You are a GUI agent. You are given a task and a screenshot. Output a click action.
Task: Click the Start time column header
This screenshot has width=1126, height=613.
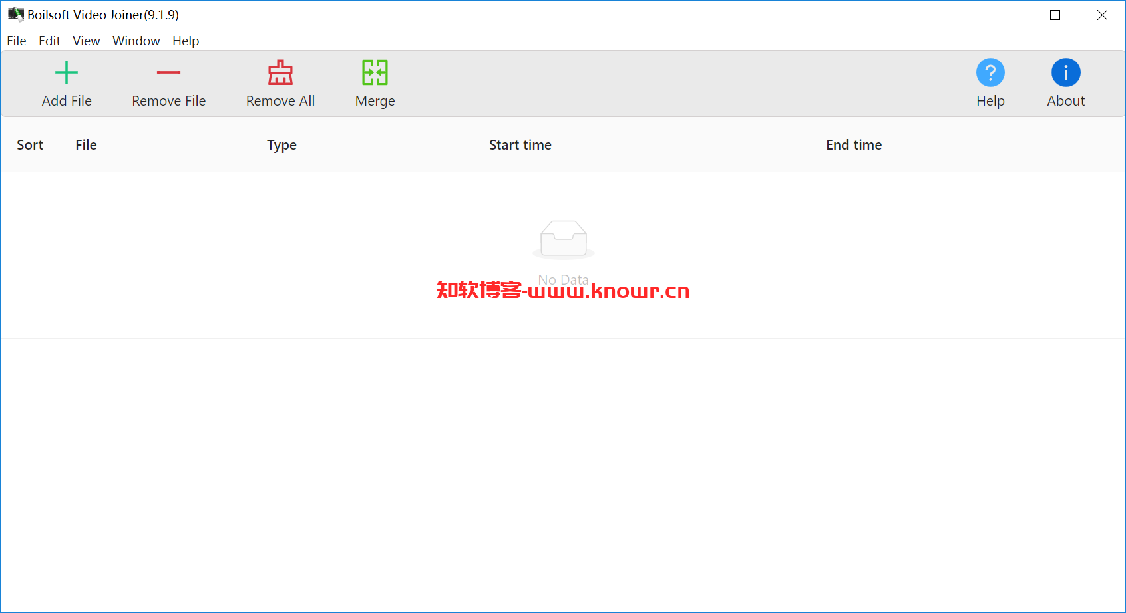coord(520,145)
